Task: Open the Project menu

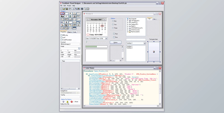Action: click(x=69, y=6)
